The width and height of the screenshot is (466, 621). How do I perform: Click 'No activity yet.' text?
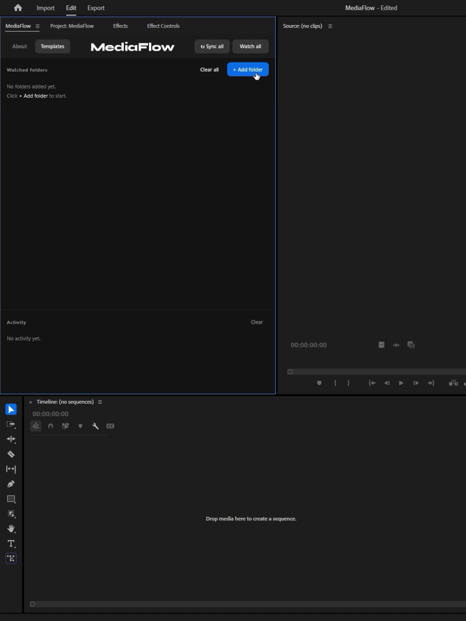(24, 339)
